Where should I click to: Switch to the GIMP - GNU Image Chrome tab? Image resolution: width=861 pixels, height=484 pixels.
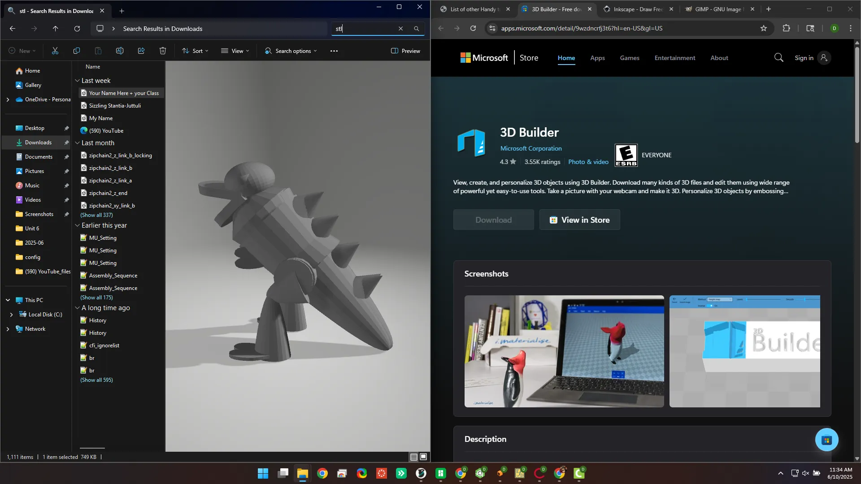tap(719, 9)
